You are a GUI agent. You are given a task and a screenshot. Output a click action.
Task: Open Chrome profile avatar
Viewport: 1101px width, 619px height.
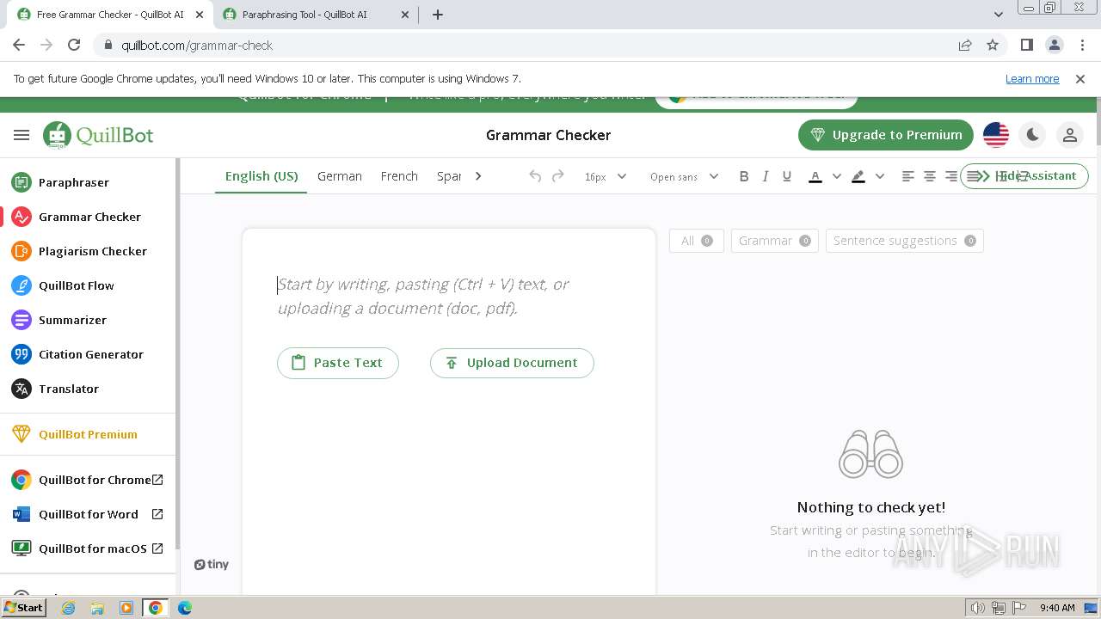pyautogui.click(x=1054, y=46)
